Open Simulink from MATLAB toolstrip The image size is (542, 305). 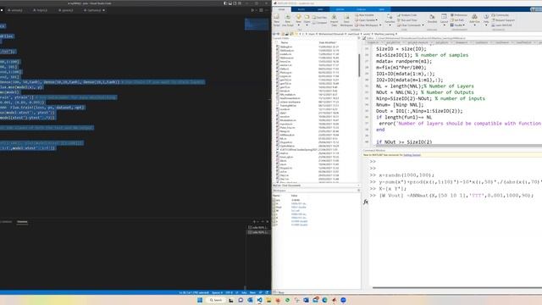coord(432,19)
